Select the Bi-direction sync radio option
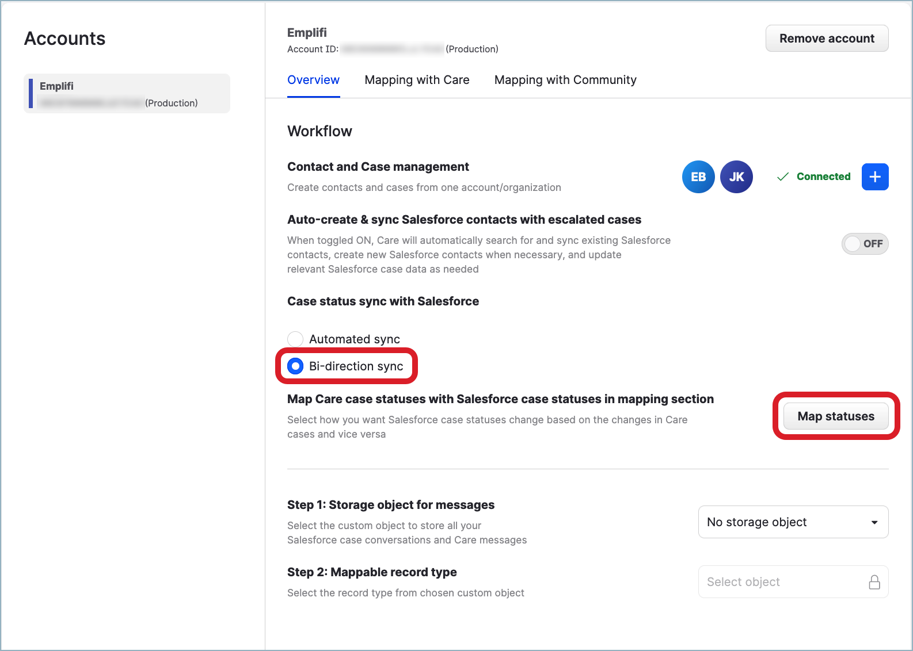This screenshot has height=651, width=913. pyautogui.click(x=295, y=366)
